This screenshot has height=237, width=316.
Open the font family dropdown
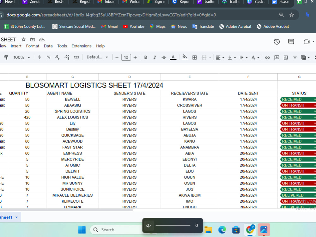(x=97, y=57)
